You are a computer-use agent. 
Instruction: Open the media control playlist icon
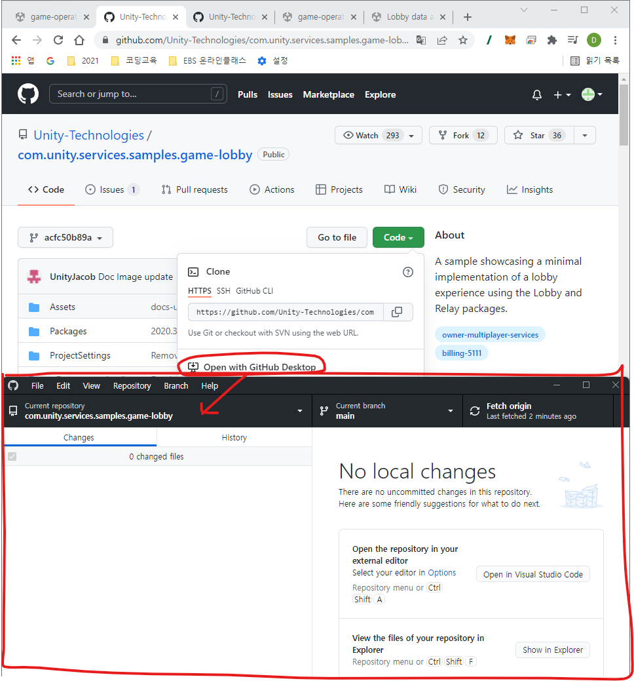tap(573, 40)
